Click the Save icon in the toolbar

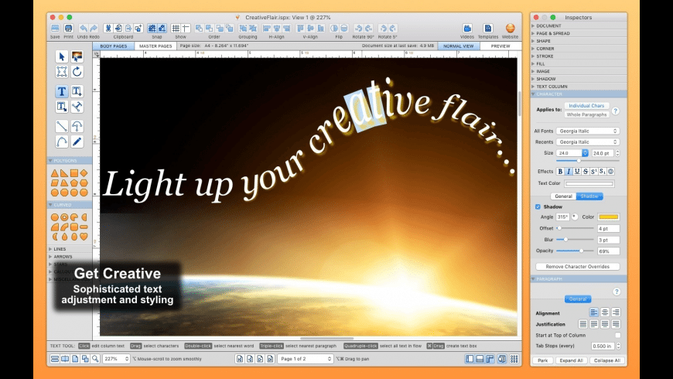coord(55,29)
